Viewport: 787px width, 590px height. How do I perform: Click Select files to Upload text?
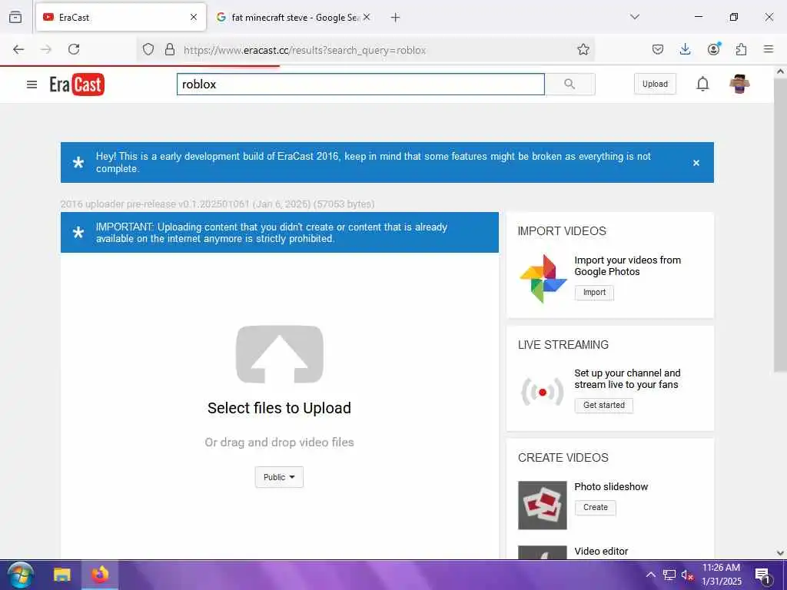[x=279, y=408]
